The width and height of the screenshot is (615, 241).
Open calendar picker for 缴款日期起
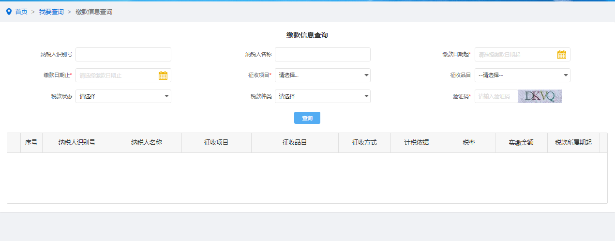[x=561, y=55]
